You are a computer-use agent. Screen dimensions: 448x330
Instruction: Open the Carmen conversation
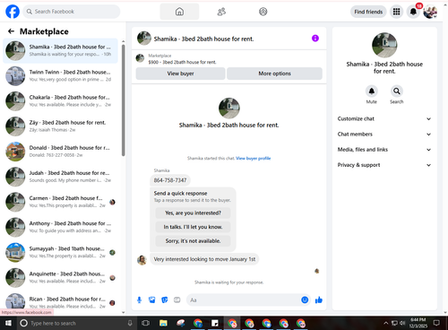tap(61, 202)
